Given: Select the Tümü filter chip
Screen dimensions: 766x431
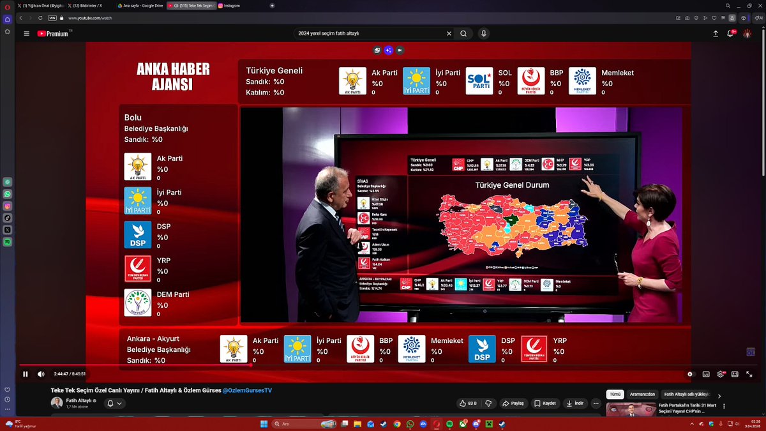Looking at the screenshot, I should click(x=615, y=395).
